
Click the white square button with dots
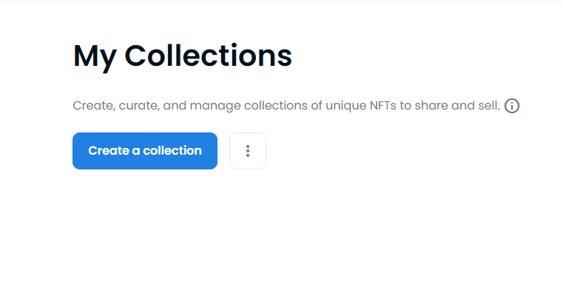click(x=248, y=151)
